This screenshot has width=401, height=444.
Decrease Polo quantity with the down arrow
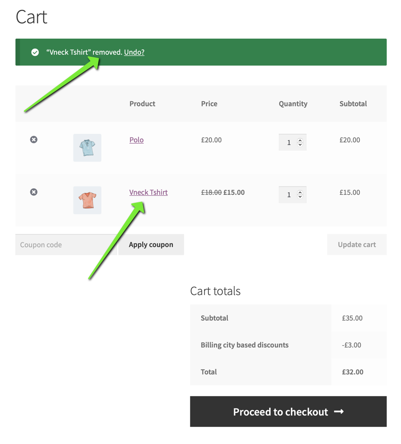[300, 144]
